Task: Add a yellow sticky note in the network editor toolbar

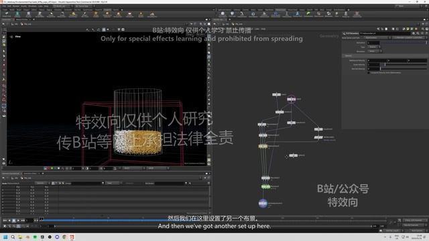Action: 408,29
